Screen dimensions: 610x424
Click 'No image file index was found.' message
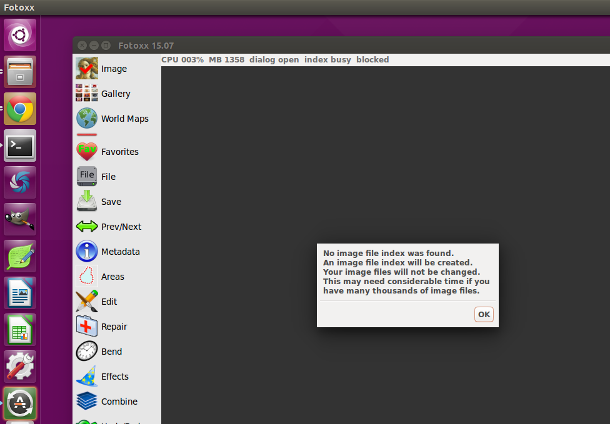coord(388,254)
